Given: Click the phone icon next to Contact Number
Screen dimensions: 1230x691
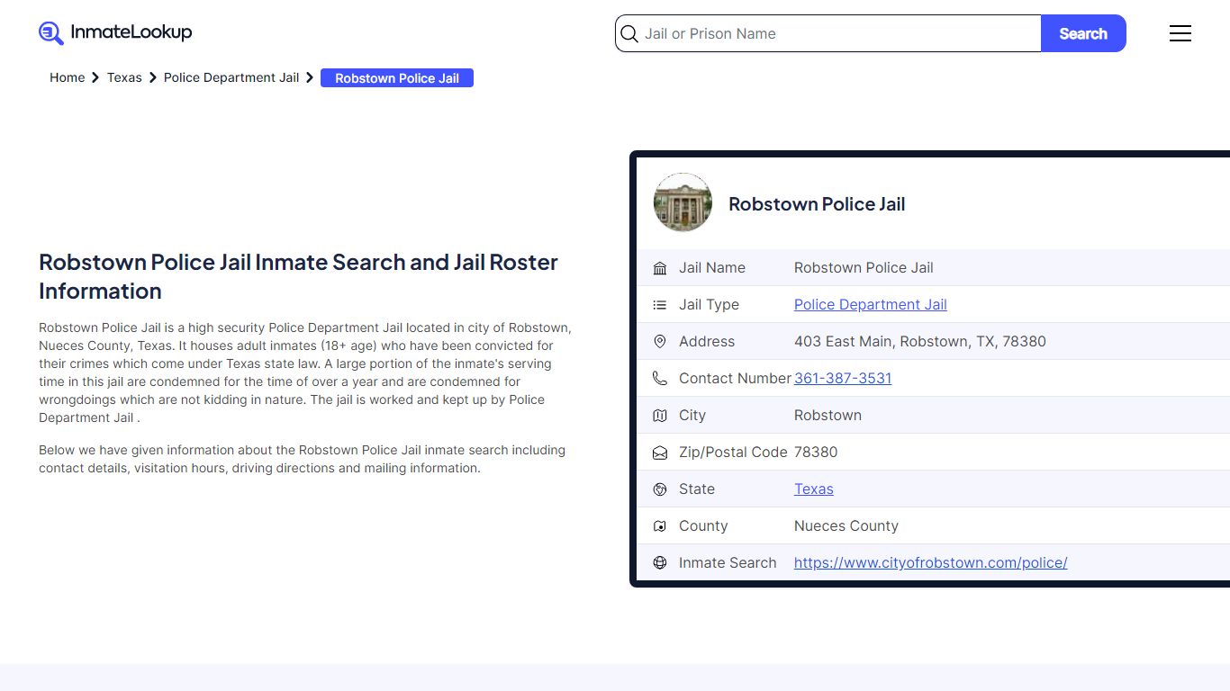Looking at the screenshot, I should (x=660, y=378).
